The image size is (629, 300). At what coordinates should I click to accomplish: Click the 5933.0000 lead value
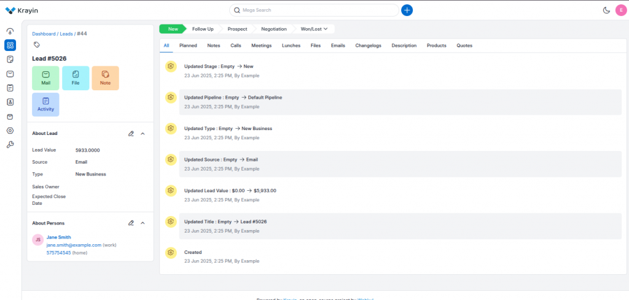click(87, 150)
